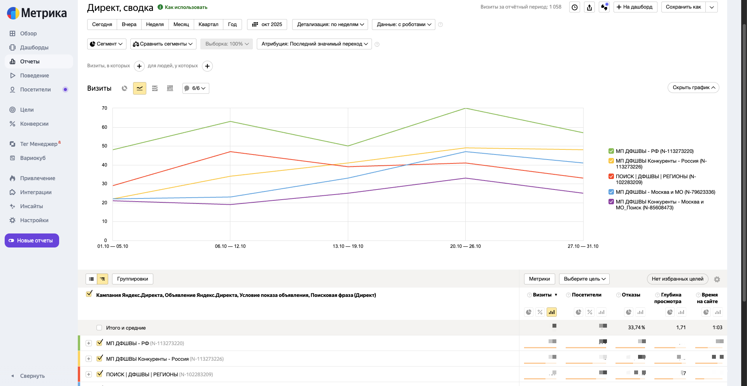
Task: Click the На дашборд button
Action: tap(635, 7)
